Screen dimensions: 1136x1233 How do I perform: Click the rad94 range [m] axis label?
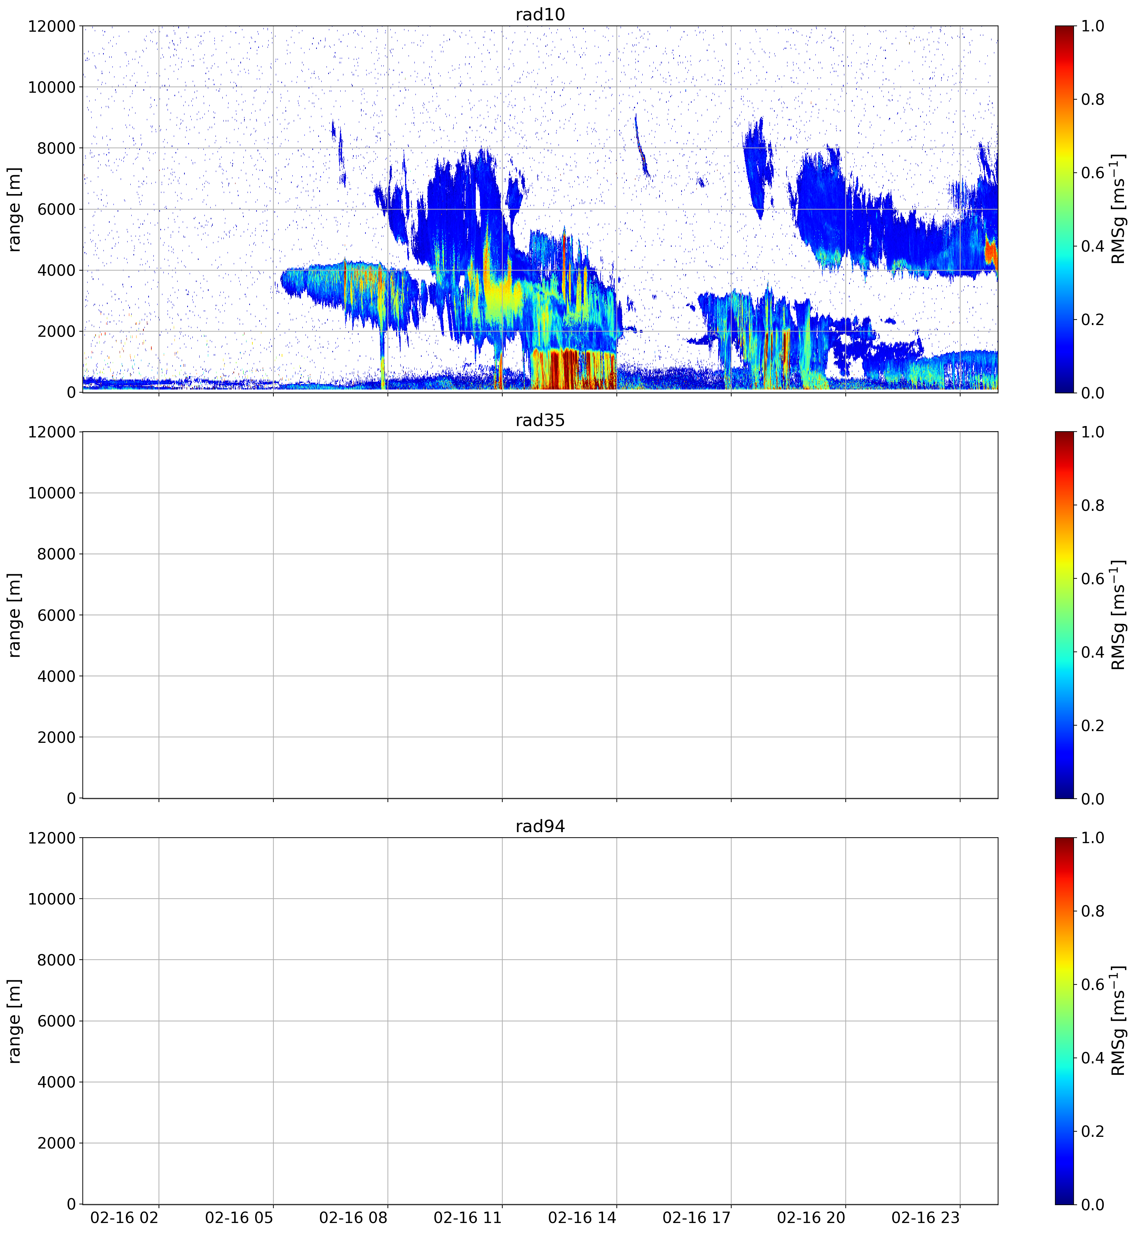(x=14, y=1021)
